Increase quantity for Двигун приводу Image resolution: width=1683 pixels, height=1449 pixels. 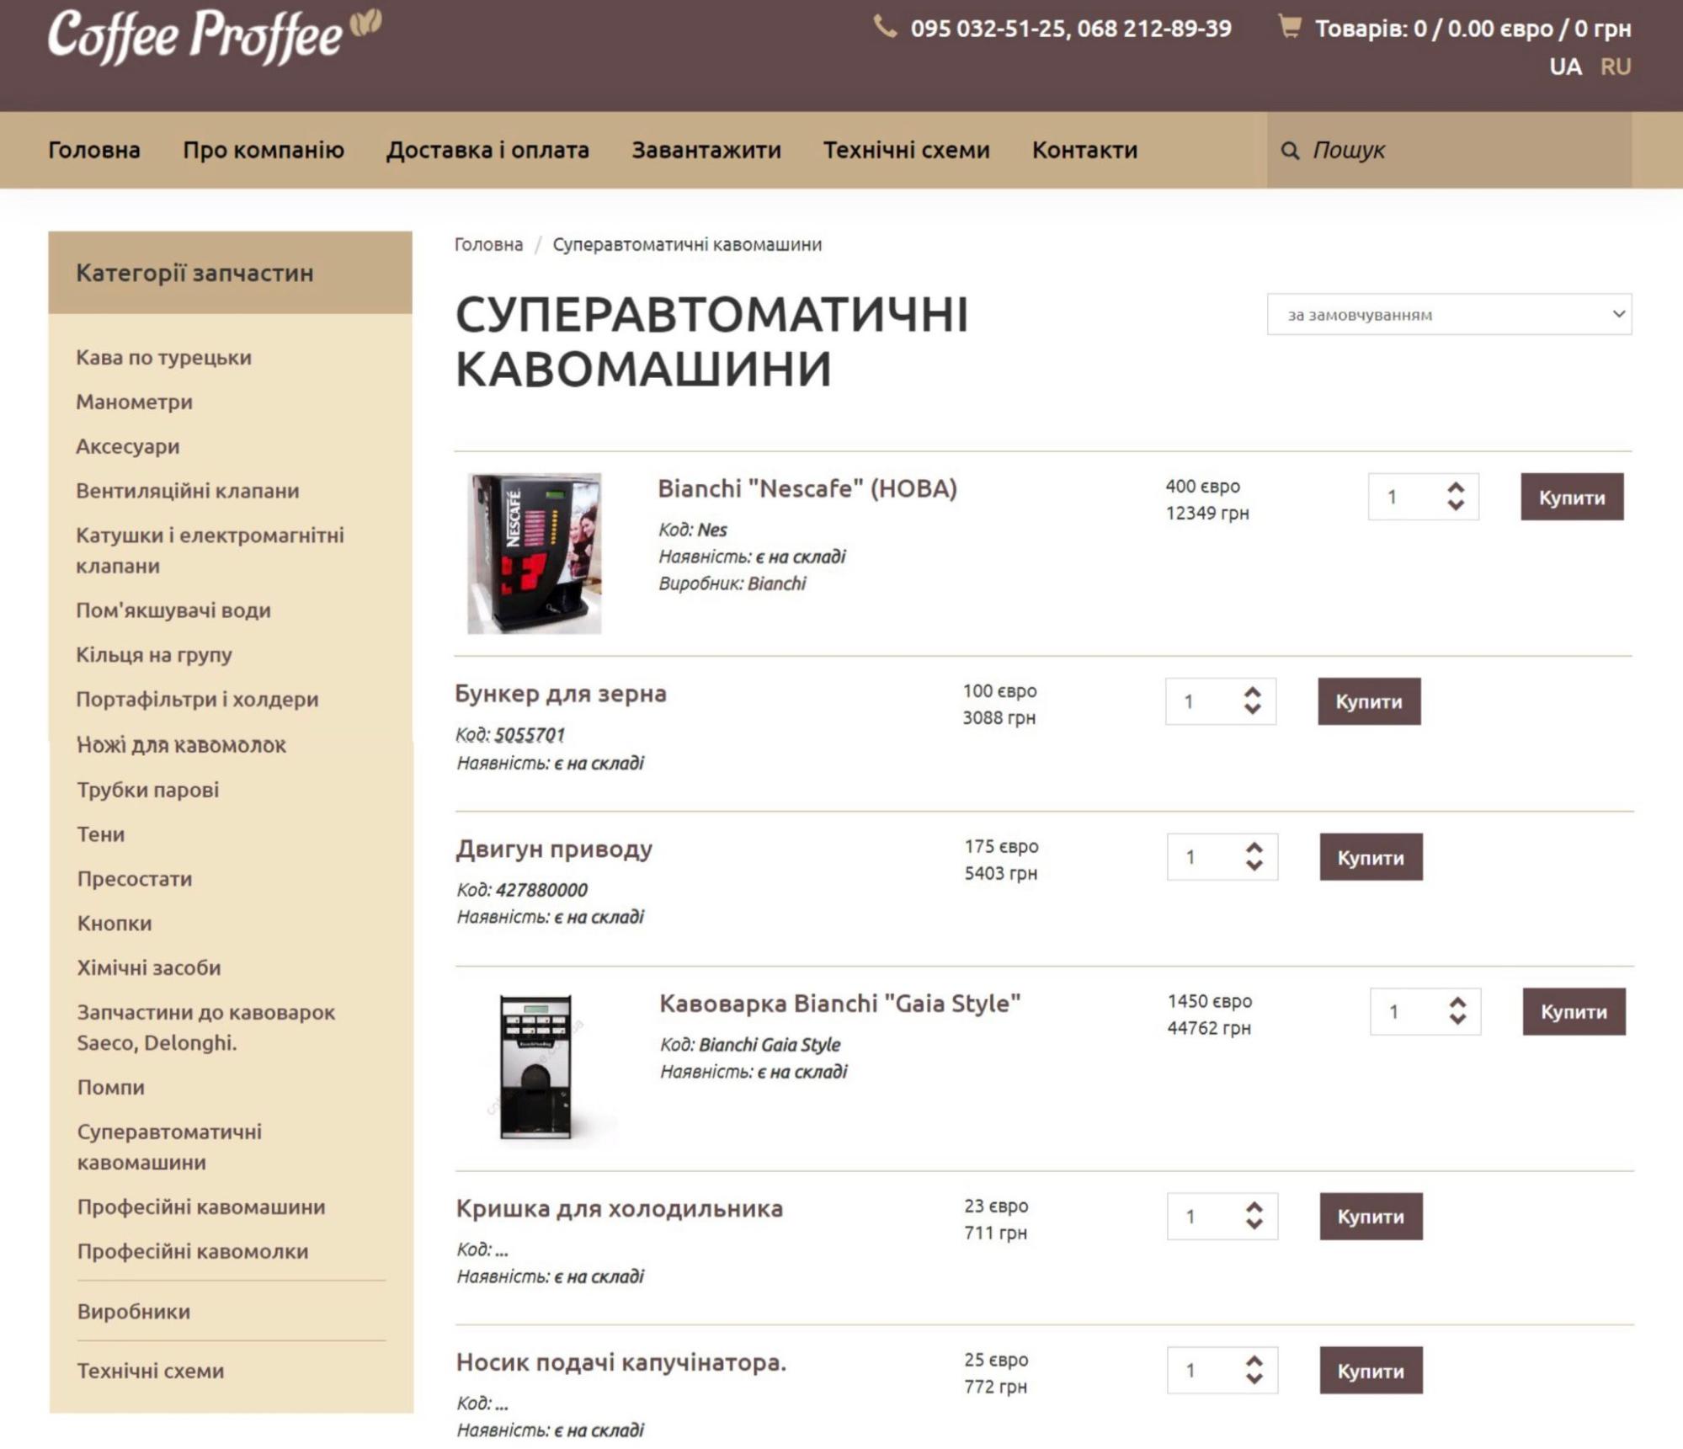coord(1254,848)
